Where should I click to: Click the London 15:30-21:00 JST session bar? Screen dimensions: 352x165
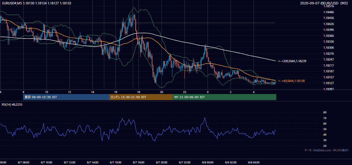(x=141, y=97)
